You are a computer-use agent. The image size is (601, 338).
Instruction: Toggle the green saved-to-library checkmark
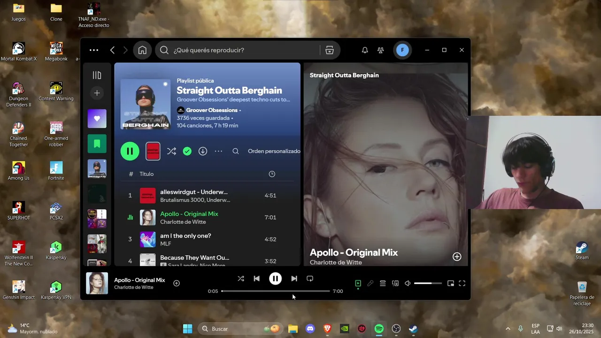pos(187,151)
